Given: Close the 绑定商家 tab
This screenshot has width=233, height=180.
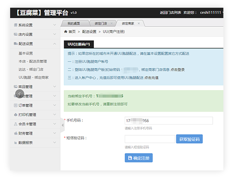Looking at the screenshot, I should (139, 24).
